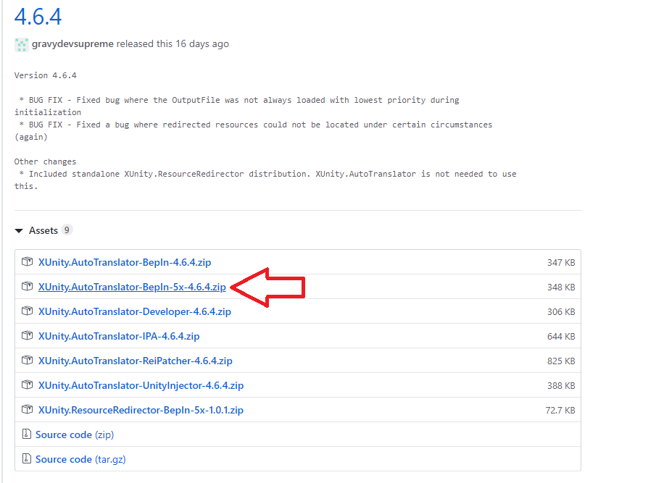The width and height of the screenshot is (656, 483).
Task: Click package icon beside ResourceRedirector-BepIn-5x-1.0.1.zip
Action: (28, 409)
